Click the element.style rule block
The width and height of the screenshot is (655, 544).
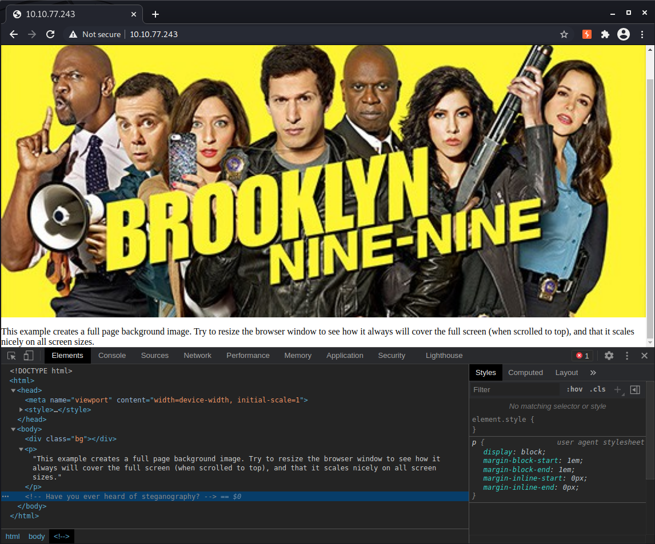(x=558, y=424)
